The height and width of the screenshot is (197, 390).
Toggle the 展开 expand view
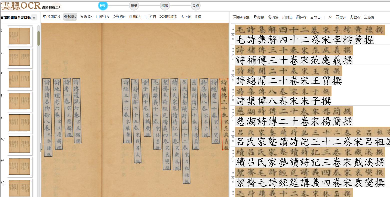point(341,17)
